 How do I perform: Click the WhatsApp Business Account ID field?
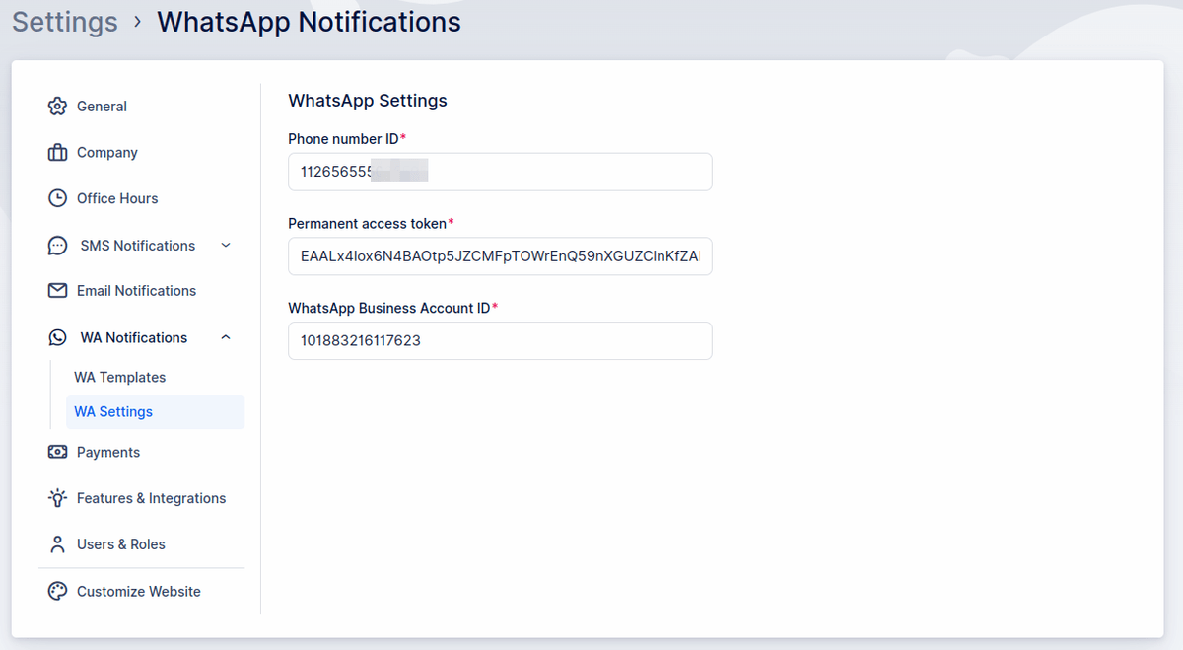pos(499,340)
